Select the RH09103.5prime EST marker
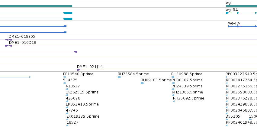This screenshot has height=127, width=257. coord(143,83)
